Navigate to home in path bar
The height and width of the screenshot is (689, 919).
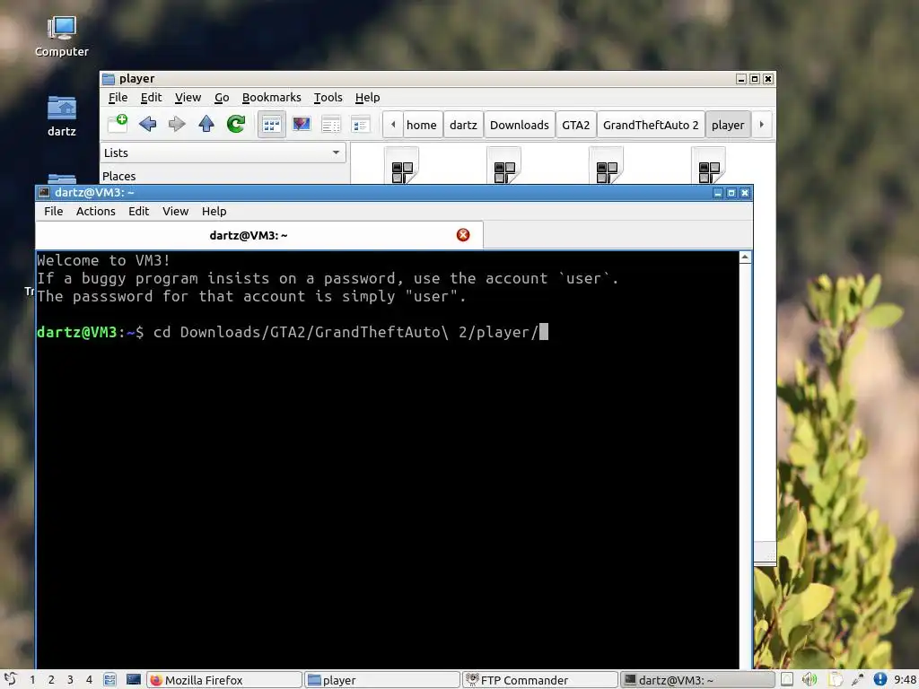point(422,125)
